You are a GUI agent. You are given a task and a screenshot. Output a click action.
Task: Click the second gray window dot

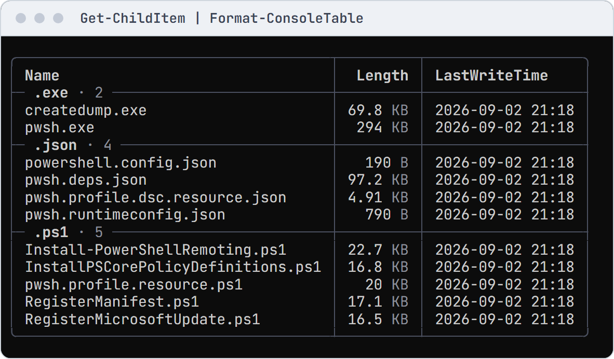click(39, 18)
